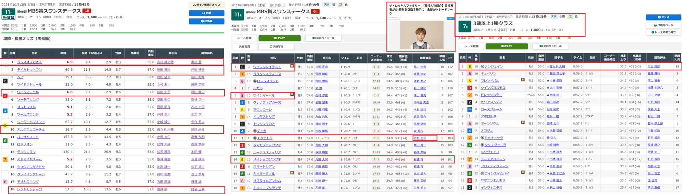682x194 pixels.
Task: Open the レース結果の見方 help button
Action: click(x=663, y=32)
